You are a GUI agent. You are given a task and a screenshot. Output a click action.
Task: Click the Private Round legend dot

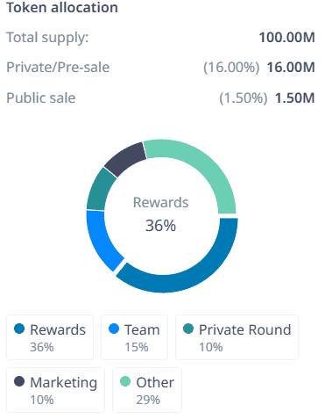pyautogui.click(x=188, y=329)
